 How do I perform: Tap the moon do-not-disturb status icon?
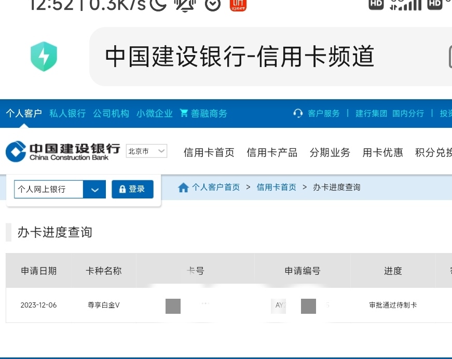[159, 4]
